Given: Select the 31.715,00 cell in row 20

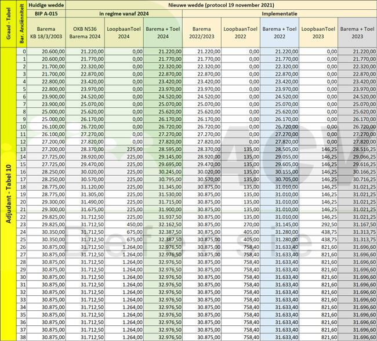Looking at the screenshot, I should click(163, 202).
